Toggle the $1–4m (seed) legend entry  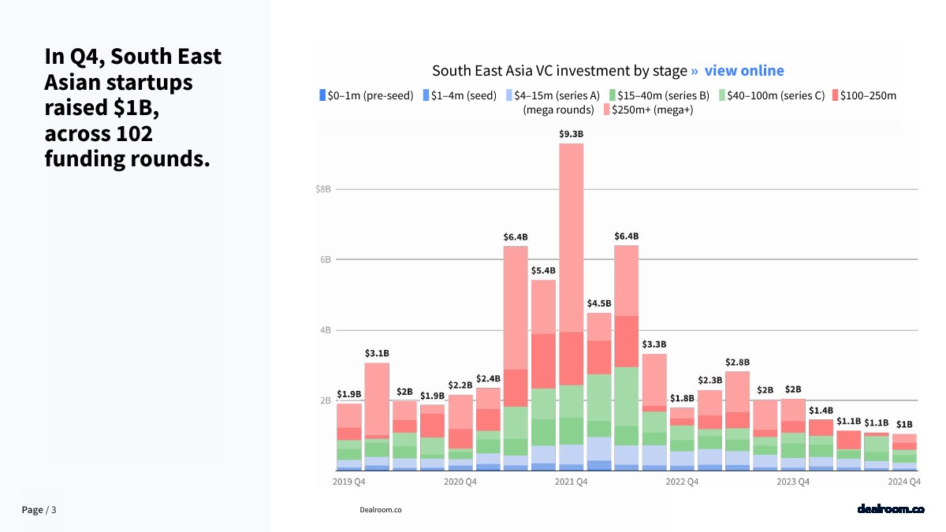click(x=464, y=95)
